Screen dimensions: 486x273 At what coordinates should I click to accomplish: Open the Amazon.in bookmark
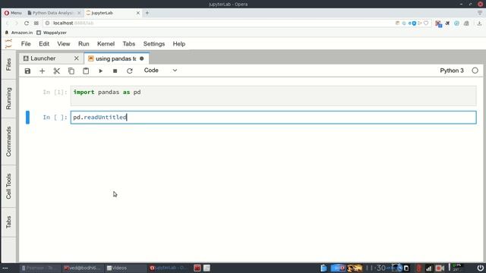[18, 33]
